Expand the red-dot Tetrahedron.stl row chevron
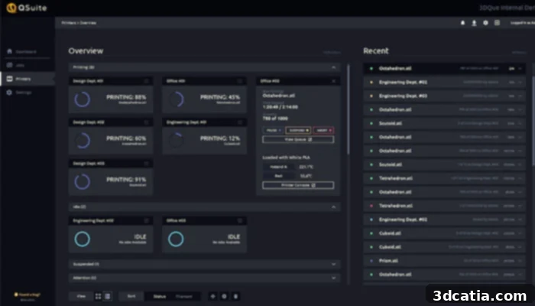Image resolution: width=535 pixels, height=306 pixels. click(520, 206)
